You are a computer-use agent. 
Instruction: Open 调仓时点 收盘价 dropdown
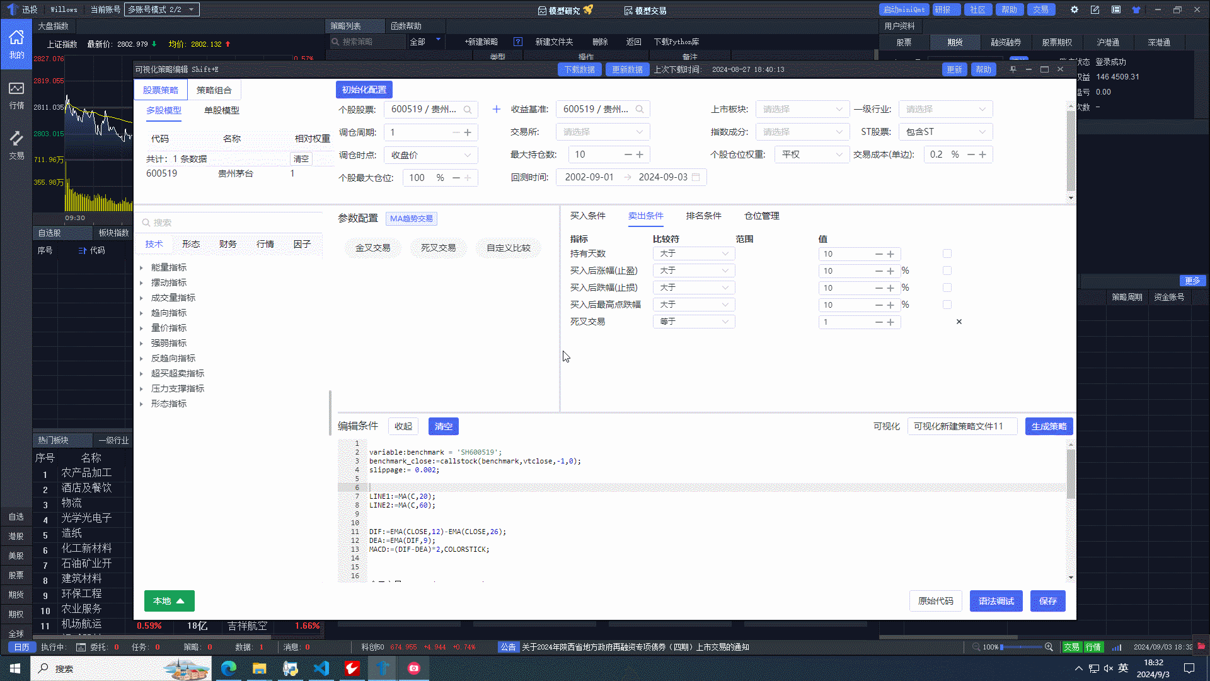pyautogui.click(x=431, y=155)
